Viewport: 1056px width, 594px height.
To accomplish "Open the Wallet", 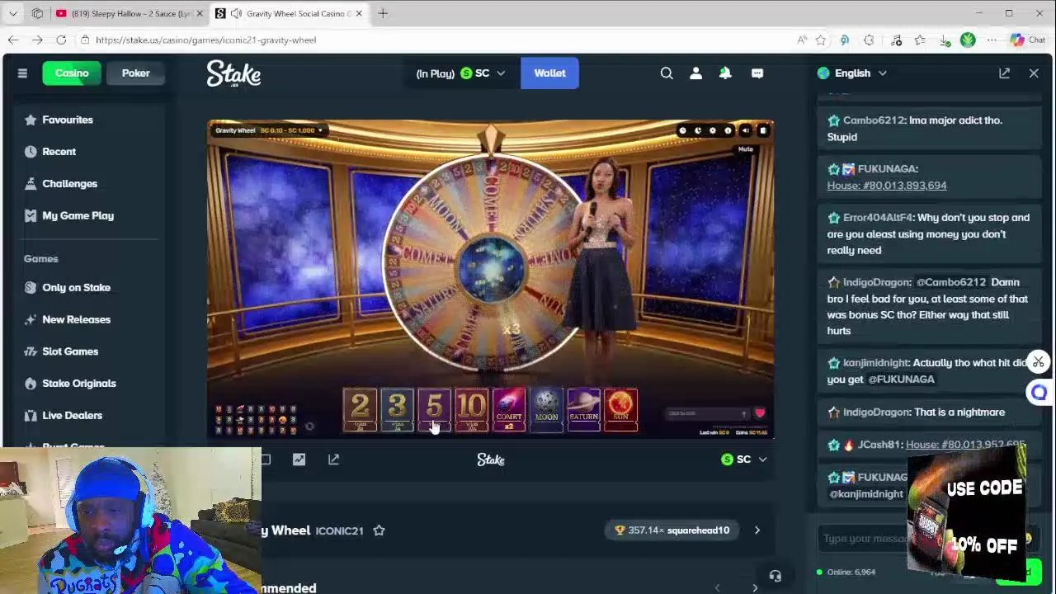I will click(x=549, y=73).
